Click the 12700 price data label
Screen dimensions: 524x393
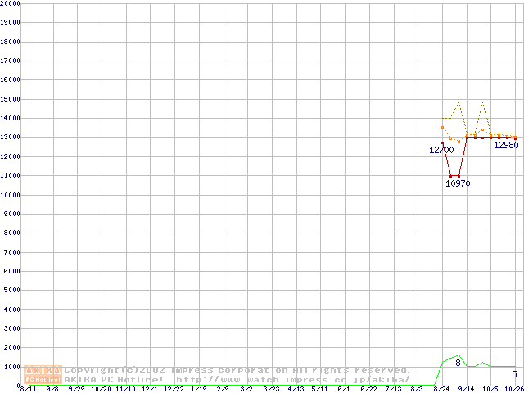[x=441, y=150]
